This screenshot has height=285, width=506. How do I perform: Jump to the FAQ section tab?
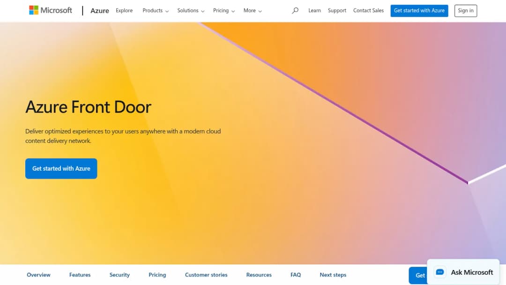(296, 275)
